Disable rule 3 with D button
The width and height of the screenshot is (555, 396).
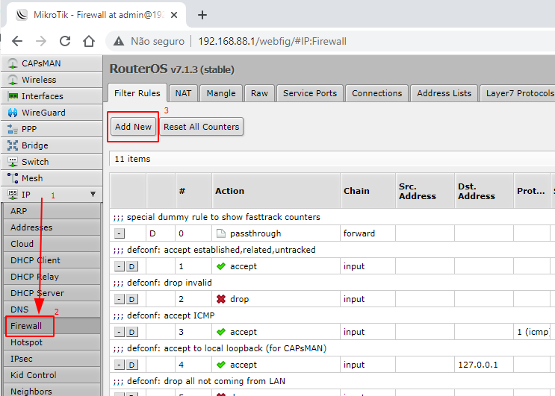(132, 332)
